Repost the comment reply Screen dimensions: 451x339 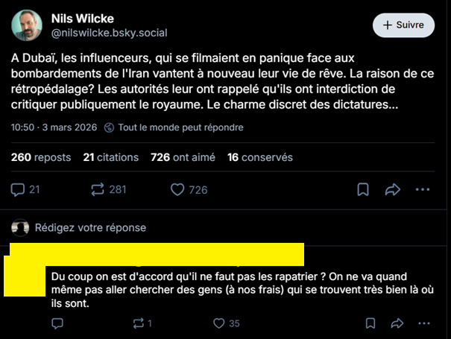tap(137, 323)
